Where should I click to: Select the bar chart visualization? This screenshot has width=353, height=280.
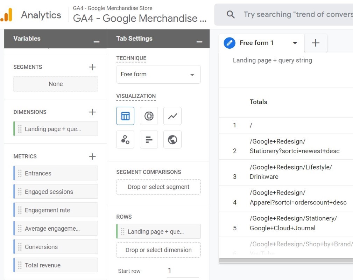click(149, 139)
